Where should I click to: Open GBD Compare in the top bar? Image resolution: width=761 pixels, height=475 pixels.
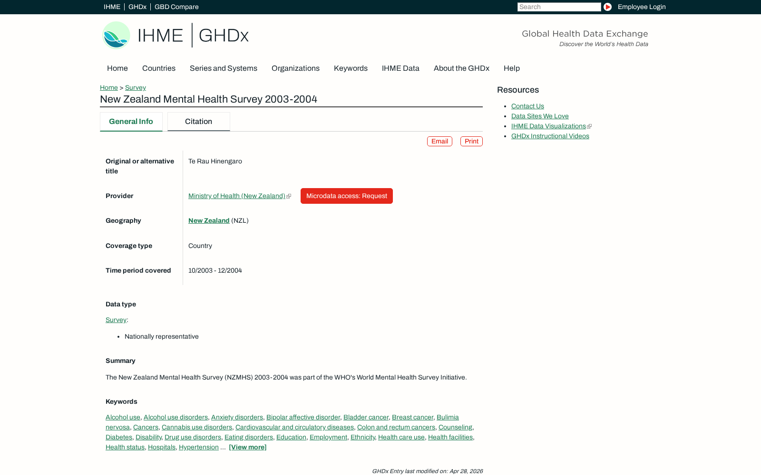pos(176,7)
